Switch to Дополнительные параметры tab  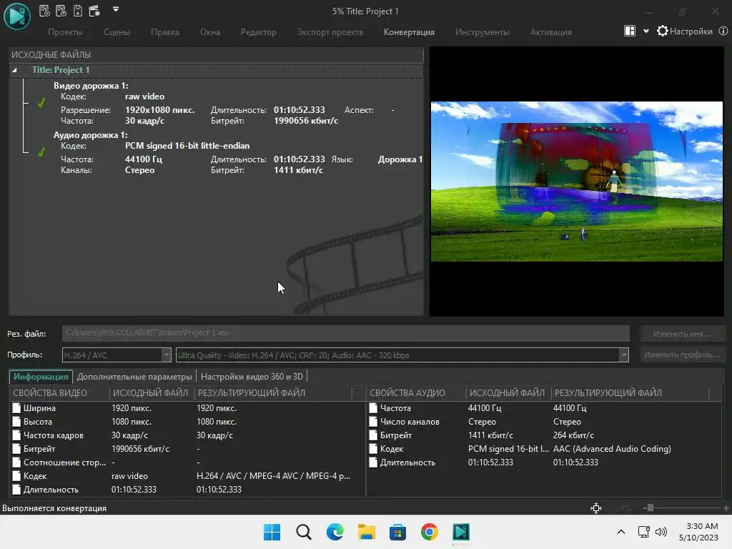tap(134, 377)
